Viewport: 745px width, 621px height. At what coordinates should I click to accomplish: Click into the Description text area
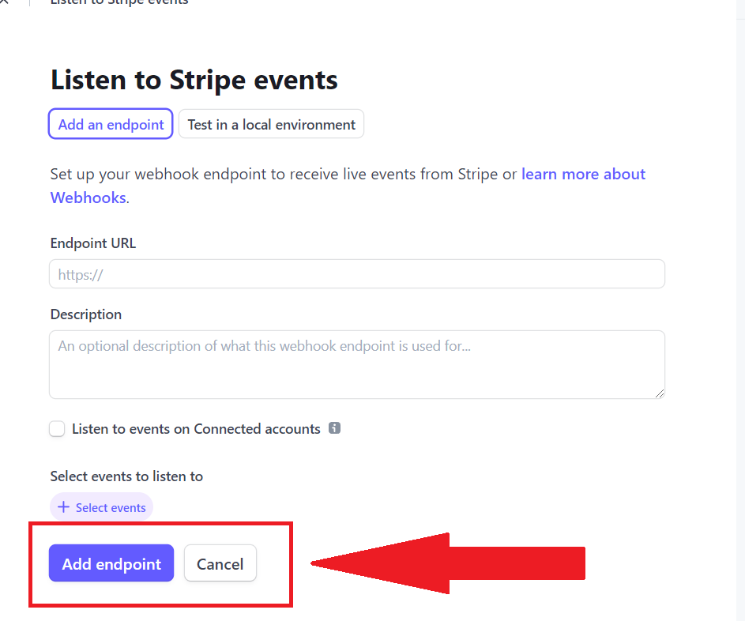[x=357, y=364]
